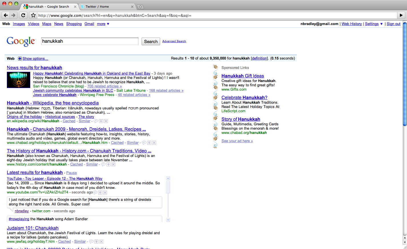Click the Search button

pos(151,42)
